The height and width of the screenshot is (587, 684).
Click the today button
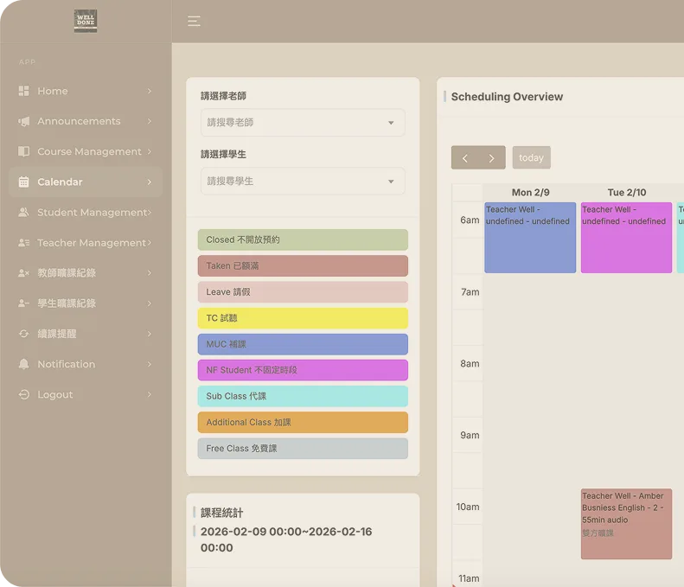click(531, 158)
